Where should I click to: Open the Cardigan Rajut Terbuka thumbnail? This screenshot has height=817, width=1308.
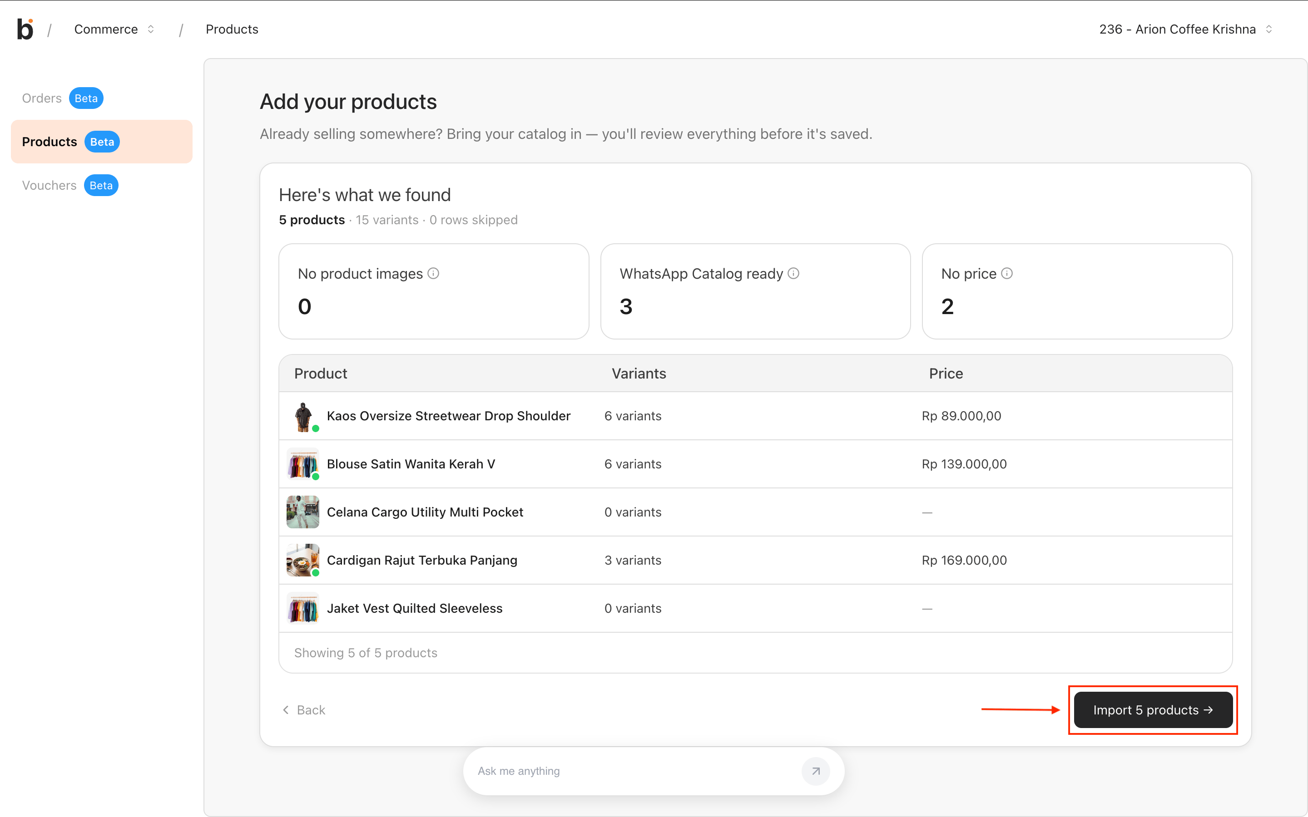pos(302,561)
